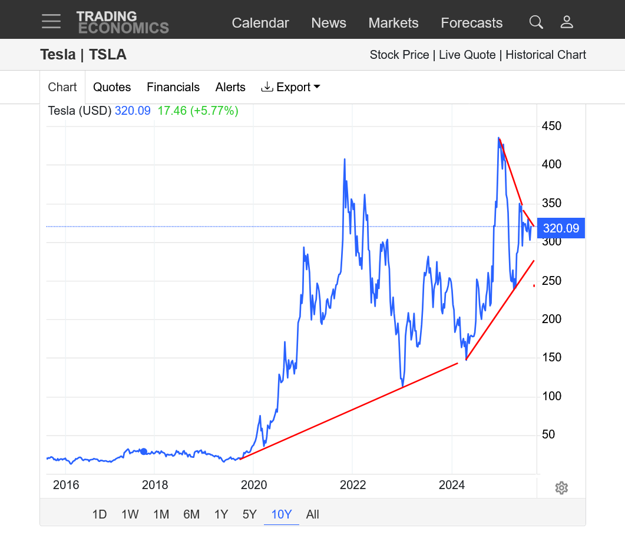Click the 2018 x-axis label
The image size is (625, 545).
pos(155,485)
